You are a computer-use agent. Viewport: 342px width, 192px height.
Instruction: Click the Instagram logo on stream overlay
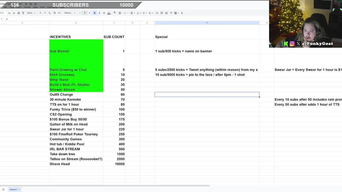(292, 44)
